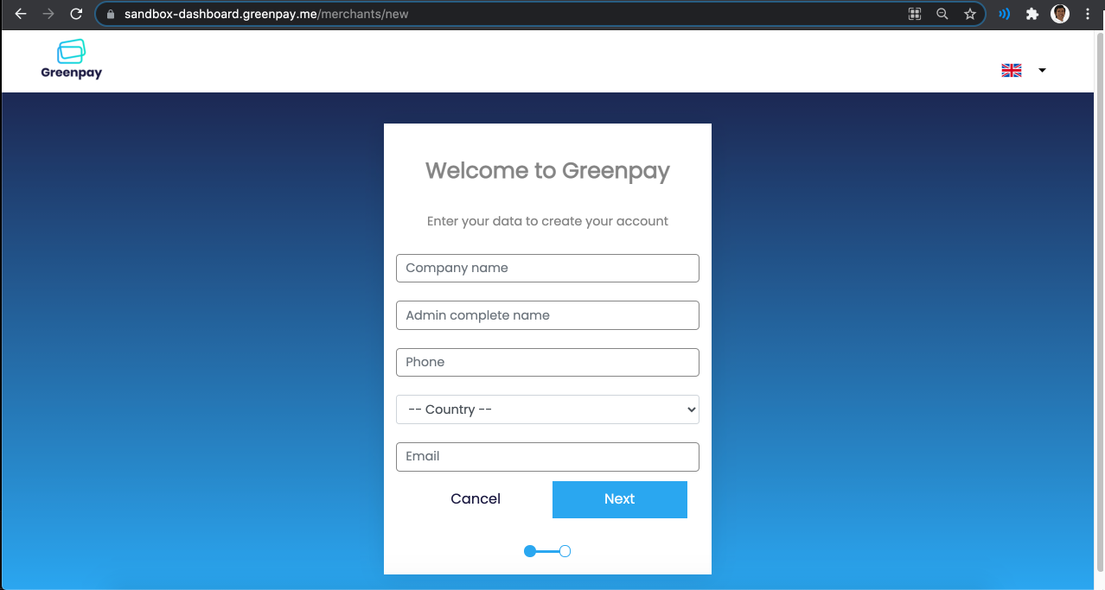This screenshot has width=1105, height=590.
Task: Open the Extensions puzzle piece icon
Action: pyautogui.click(x=1032, y=14)
